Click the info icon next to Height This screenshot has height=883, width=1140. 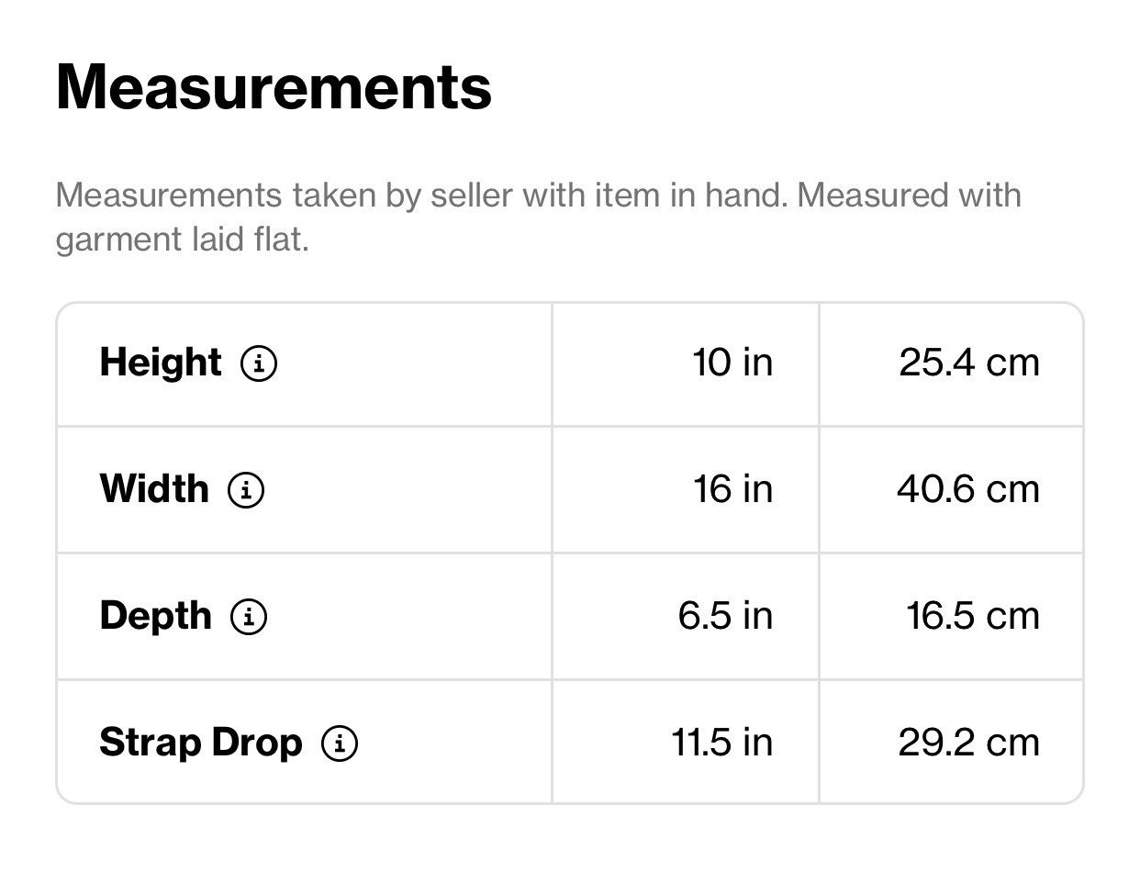click(x=259, y=363)
